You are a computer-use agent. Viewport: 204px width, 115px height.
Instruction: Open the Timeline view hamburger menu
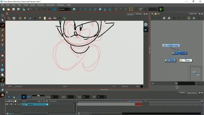(7, 92)
